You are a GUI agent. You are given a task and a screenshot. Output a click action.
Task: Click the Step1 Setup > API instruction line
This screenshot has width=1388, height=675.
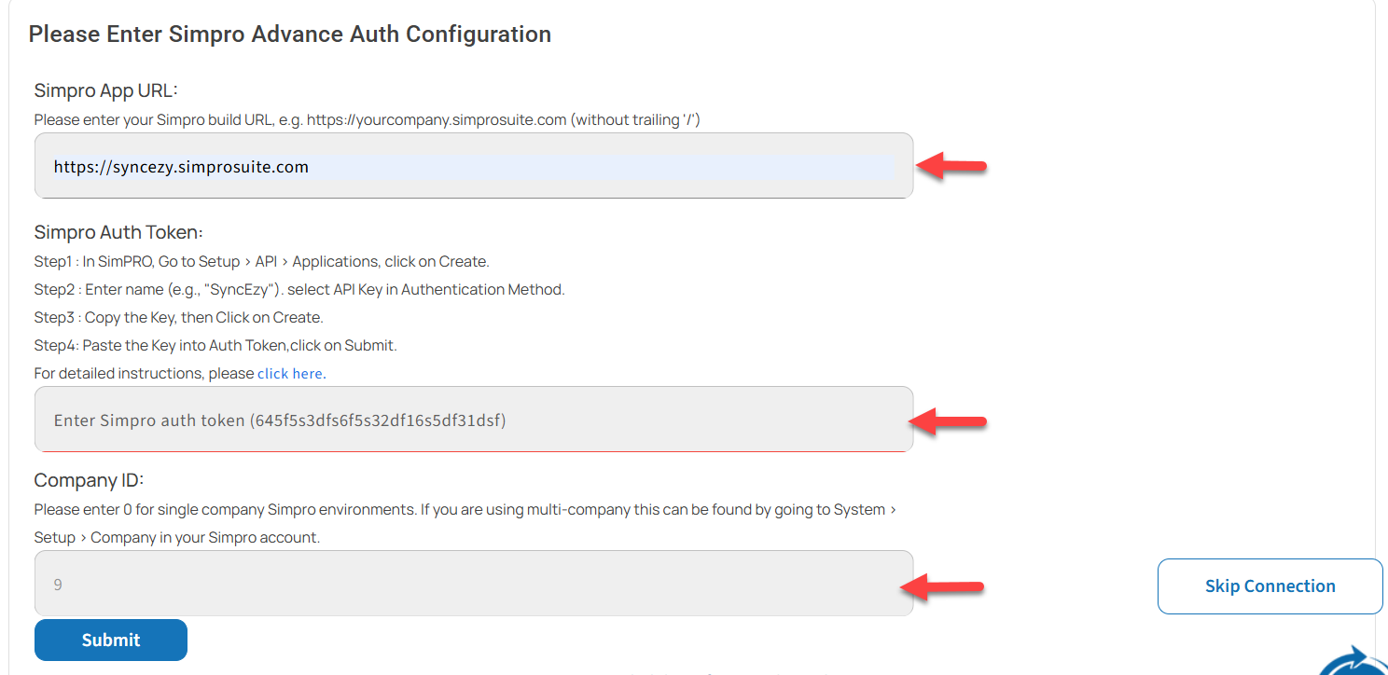[x=262, y=261]
